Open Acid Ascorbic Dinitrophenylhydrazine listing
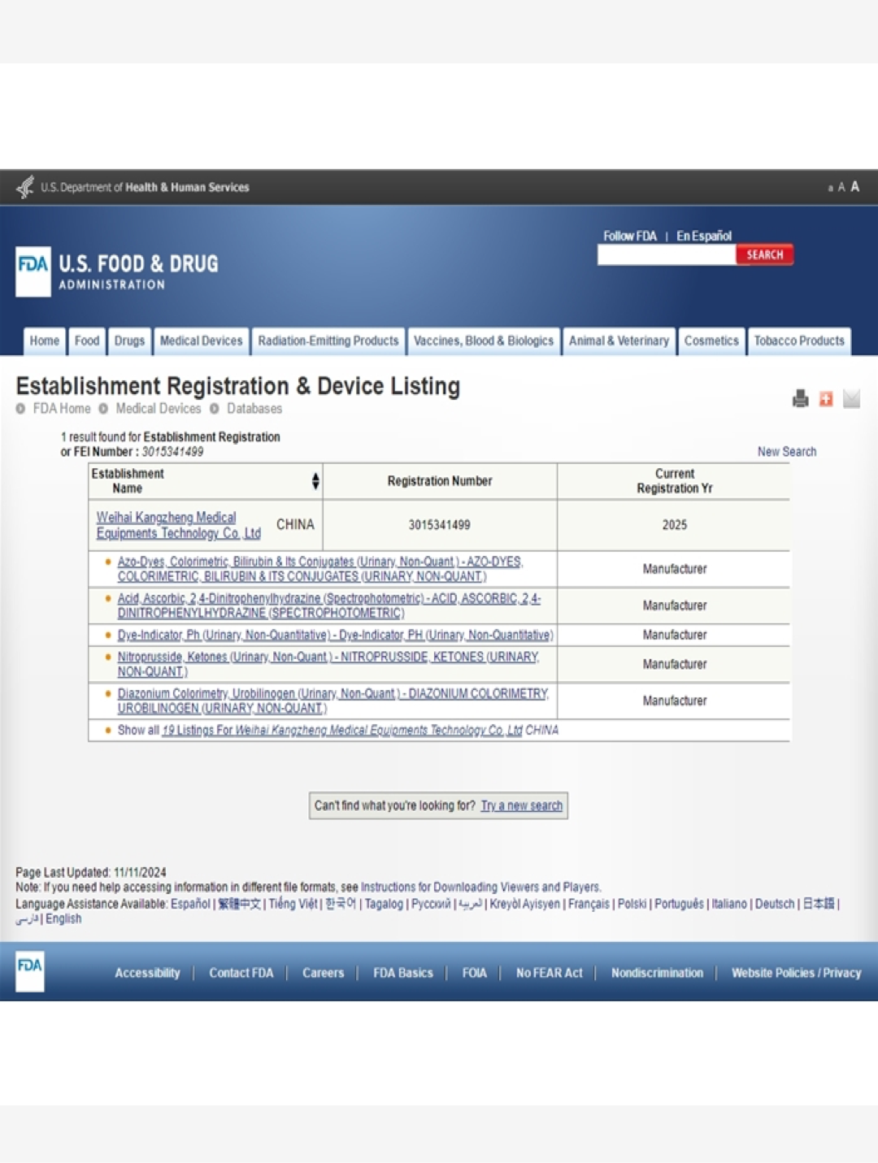878x1163 pixels. click(x=329, y=605)
